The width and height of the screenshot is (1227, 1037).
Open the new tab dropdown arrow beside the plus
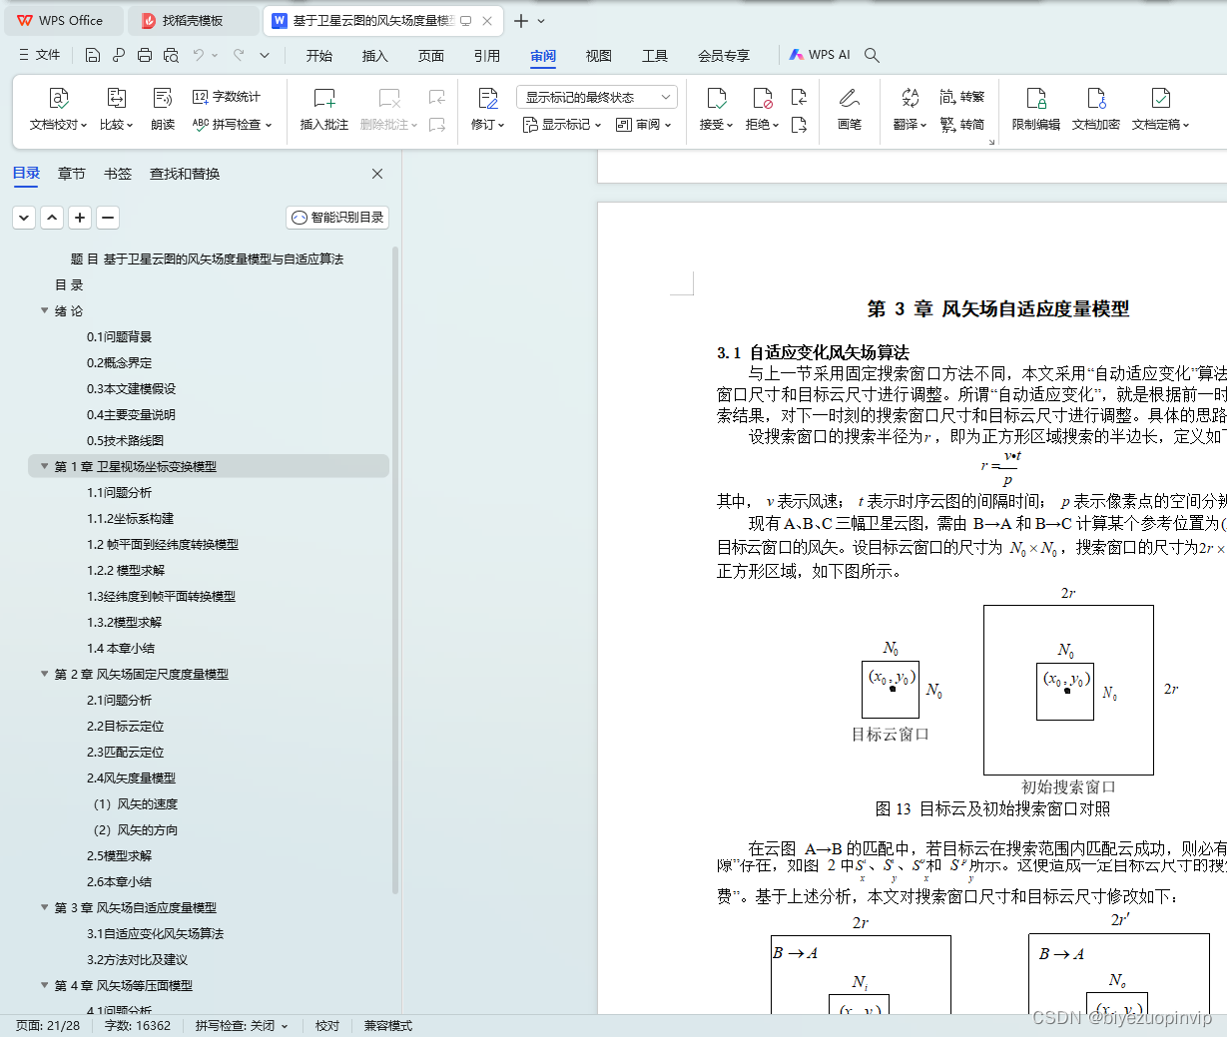click(x=541, y=20)
